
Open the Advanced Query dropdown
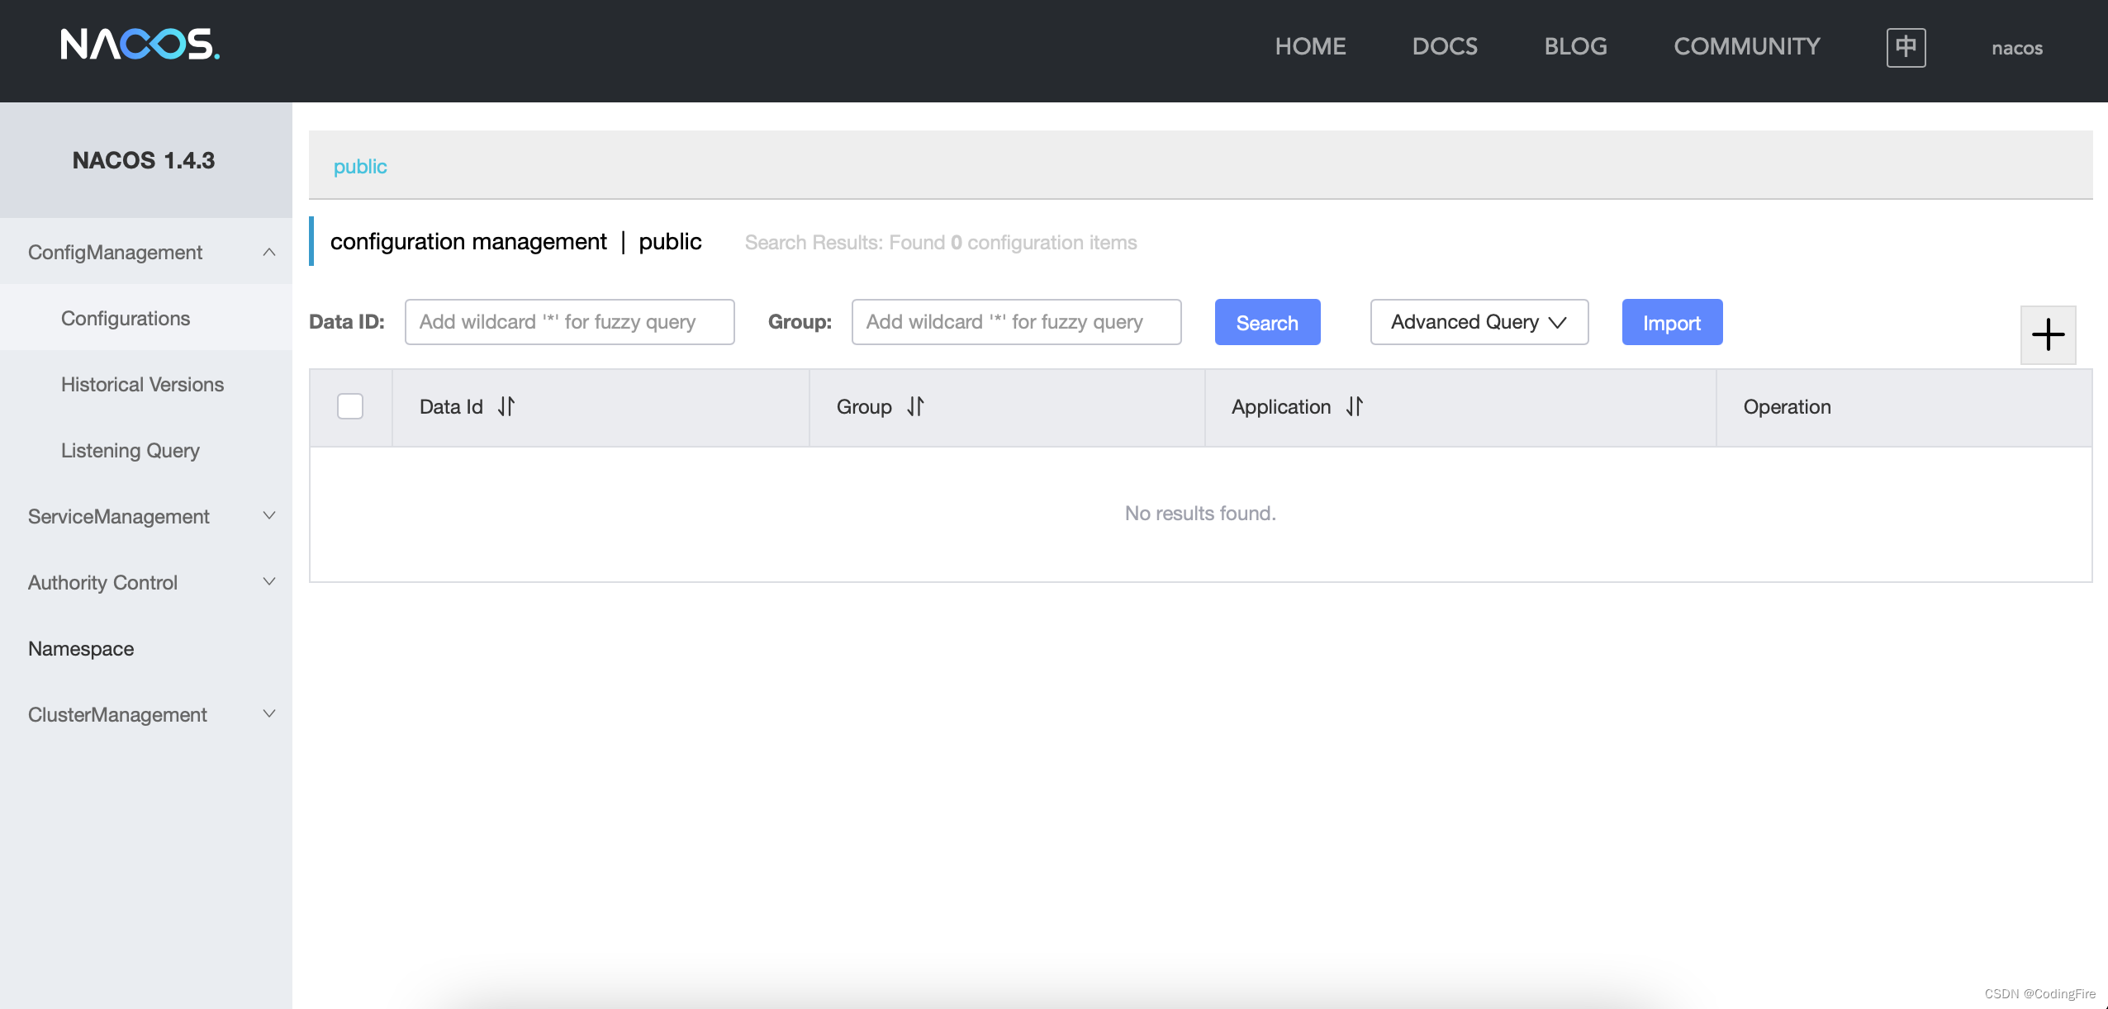click(1479, 322)
